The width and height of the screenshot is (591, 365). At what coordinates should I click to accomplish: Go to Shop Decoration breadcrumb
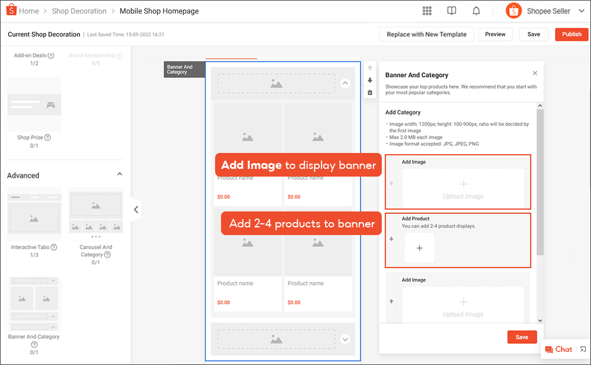click(x=79, y=11)
